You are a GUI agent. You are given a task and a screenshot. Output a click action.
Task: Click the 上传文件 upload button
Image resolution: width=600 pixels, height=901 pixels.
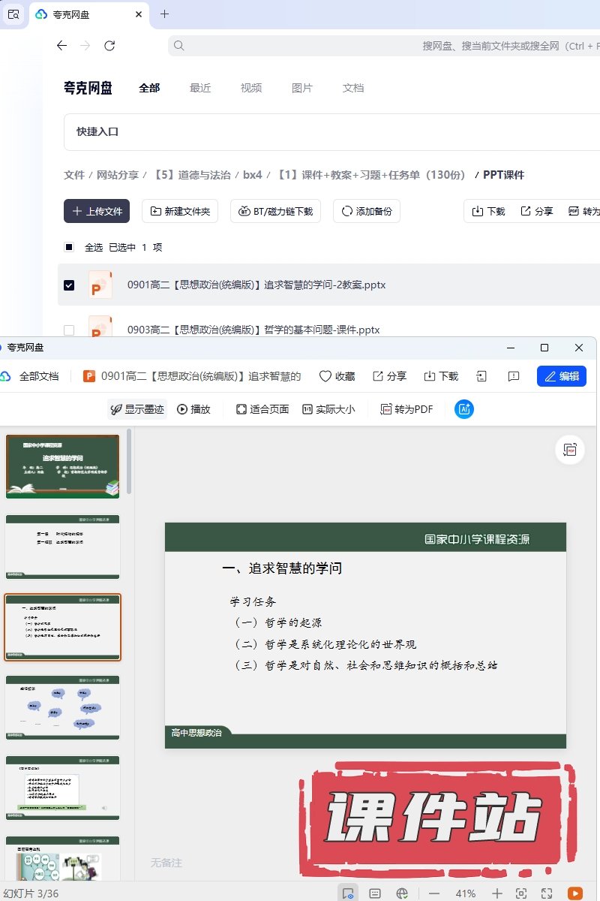click(x=97, y=211)
